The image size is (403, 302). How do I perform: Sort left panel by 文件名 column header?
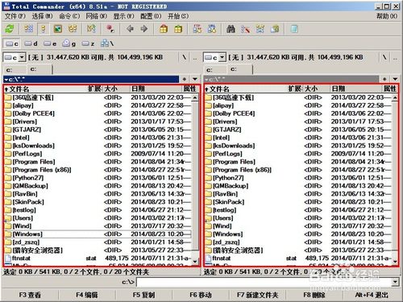(46, 89)
